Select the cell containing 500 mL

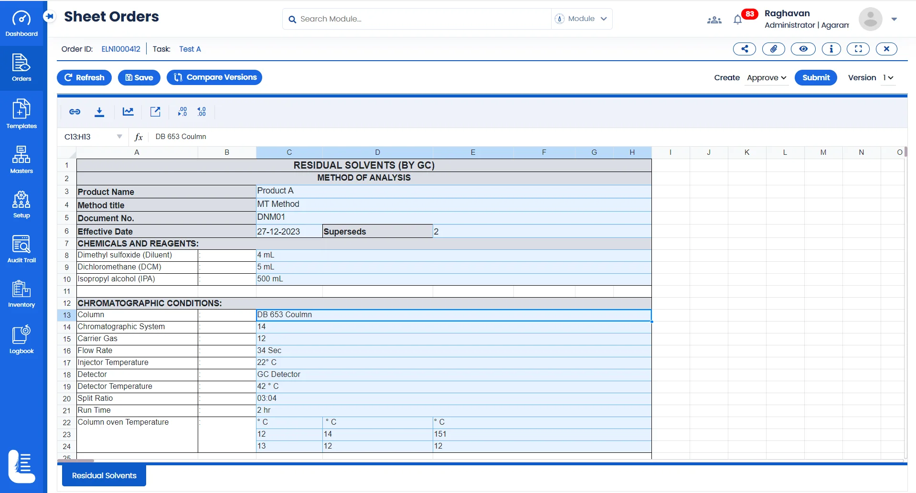coord(454,279)
